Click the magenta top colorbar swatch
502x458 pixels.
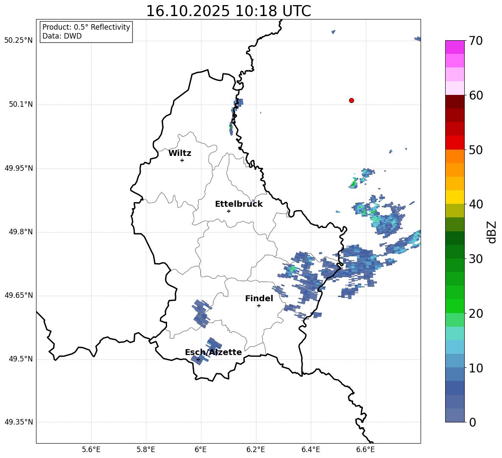pyautogui.click(x=455, y=47)
